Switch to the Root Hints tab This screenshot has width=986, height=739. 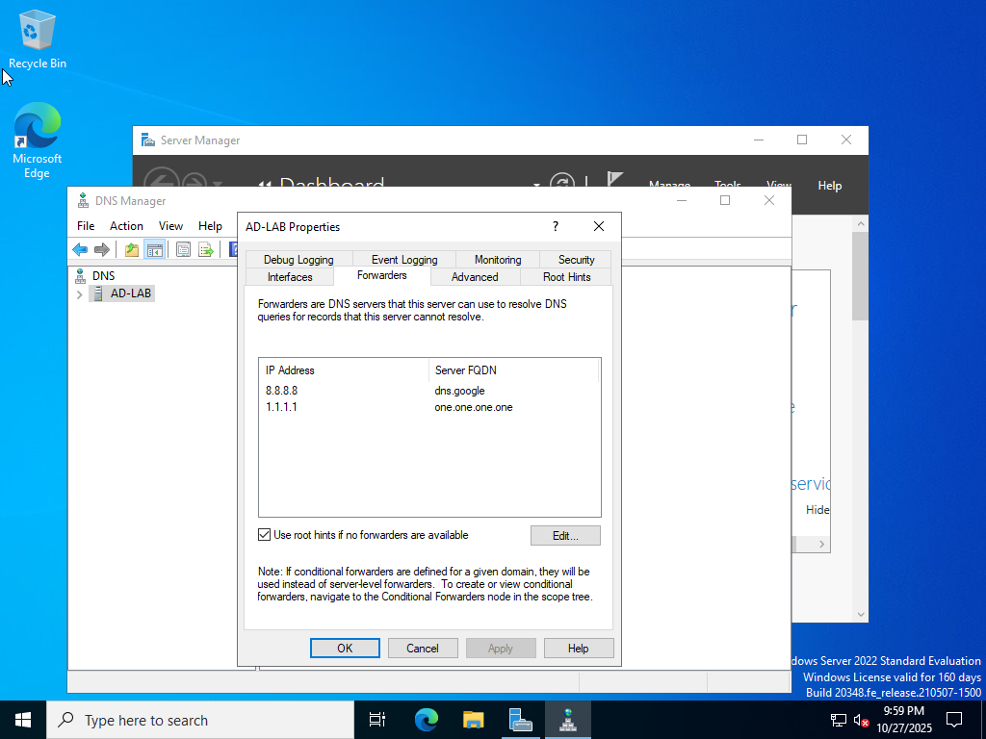[566, 277]
